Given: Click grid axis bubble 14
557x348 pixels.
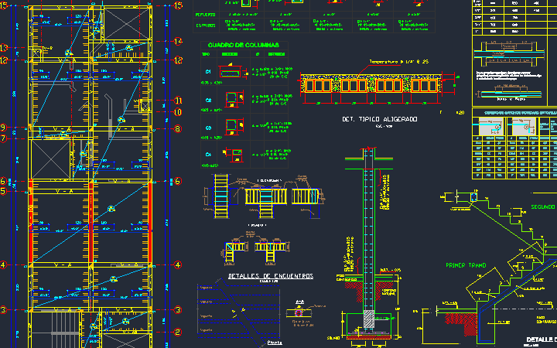Looking at the screenshot, I should [x=178, y=42].
